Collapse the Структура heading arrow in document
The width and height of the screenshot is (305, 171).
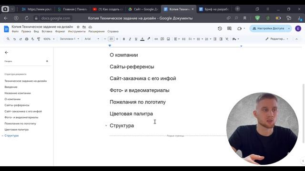click(x=106, y=125)
